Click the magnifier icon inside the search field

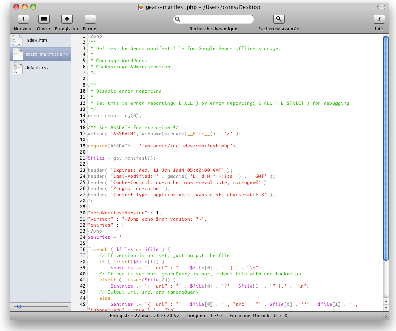tap(177, 19)
